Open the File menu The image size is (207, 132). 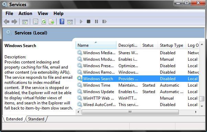click(x=9, y=13)
